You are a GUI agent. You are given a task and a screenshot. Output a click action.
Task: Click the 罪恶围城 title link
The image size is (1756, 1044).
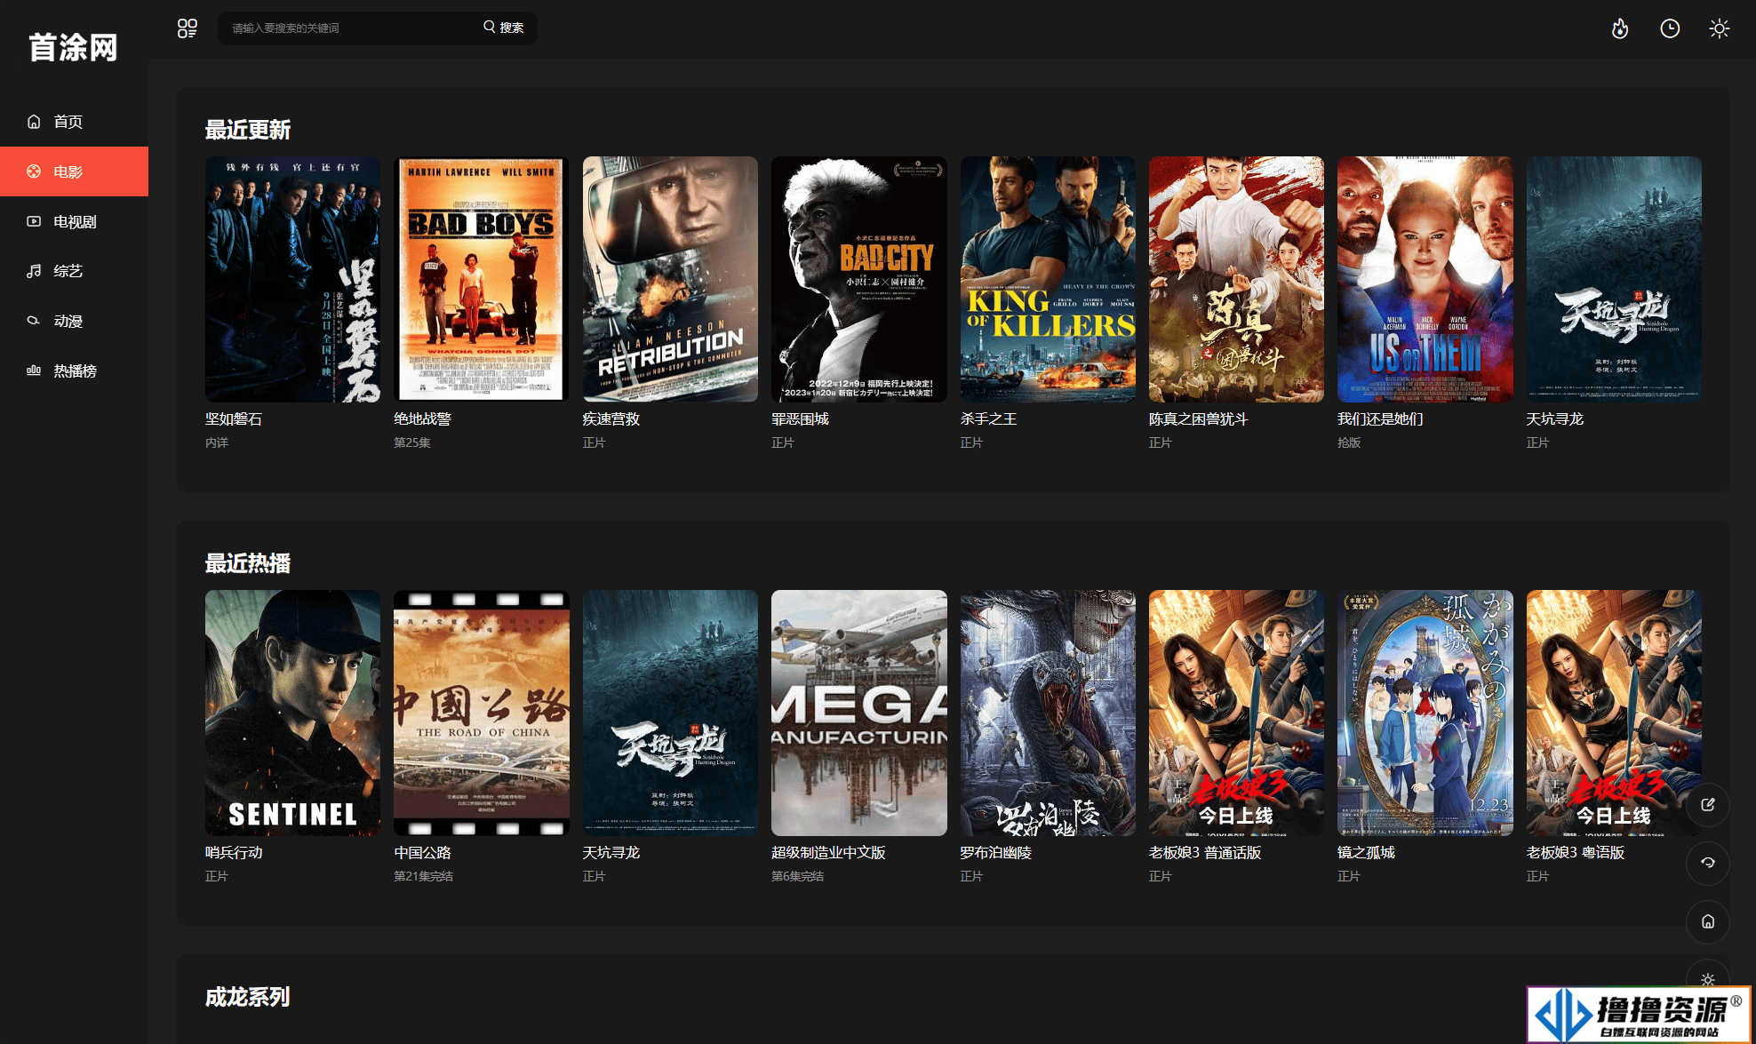[800, 419]
